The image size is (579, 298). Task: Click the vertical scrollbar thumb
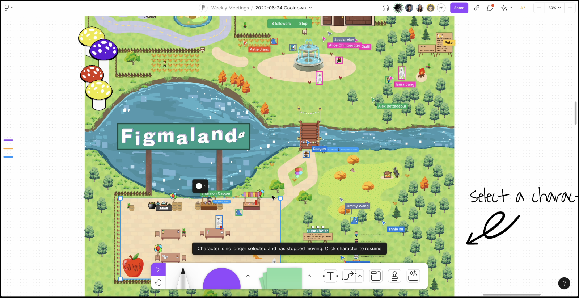(575, 113)
